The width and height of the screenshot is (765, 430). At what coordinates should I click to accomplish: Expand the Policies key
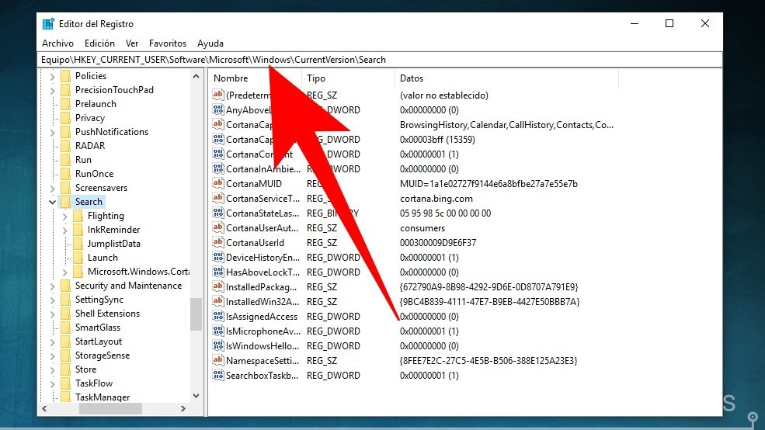point(53,76)
